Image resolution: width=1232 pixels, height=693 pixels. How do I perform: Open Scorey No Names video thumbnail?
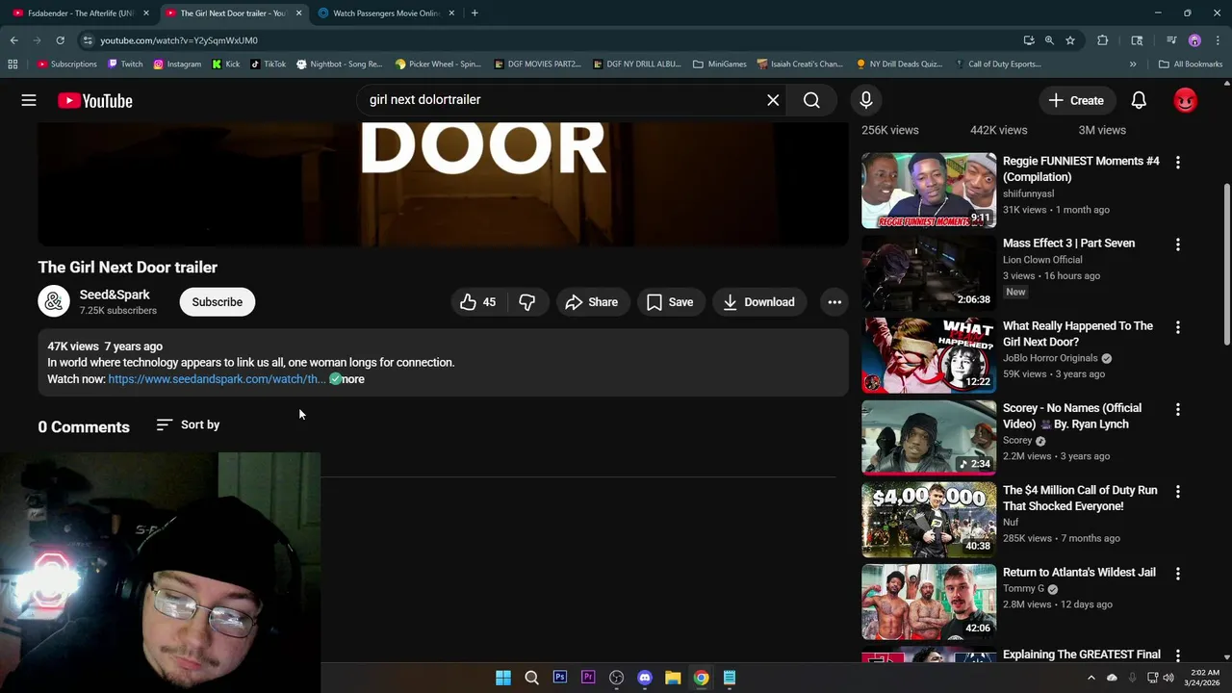[929, 437]
